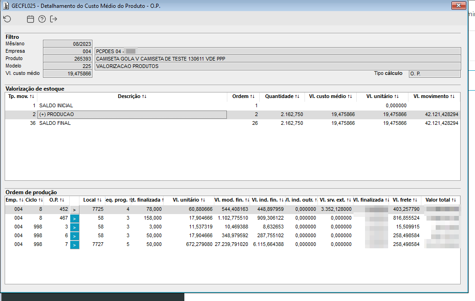
Task: Sort production orders by Vl. frete header
Action: (405, 200)
